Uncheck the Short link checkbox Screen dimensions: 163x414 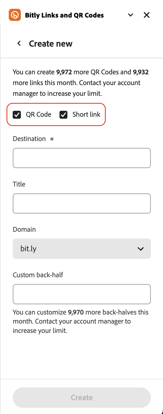(x=63, y=115)
